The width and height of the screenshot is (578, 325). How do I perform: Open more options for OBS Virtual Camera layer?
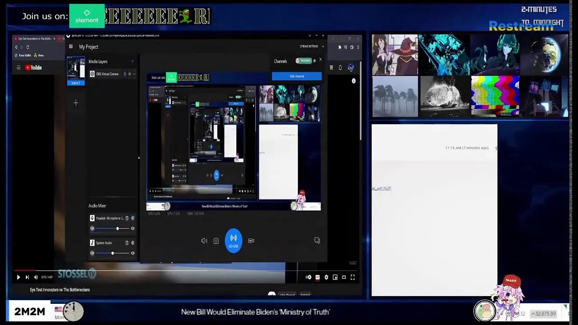coord(134,74)
